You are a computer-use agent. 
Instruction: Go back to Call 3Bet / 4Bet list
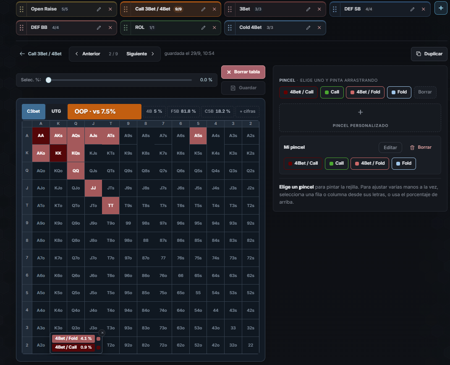pyautogui.click(x=40, y=54)
